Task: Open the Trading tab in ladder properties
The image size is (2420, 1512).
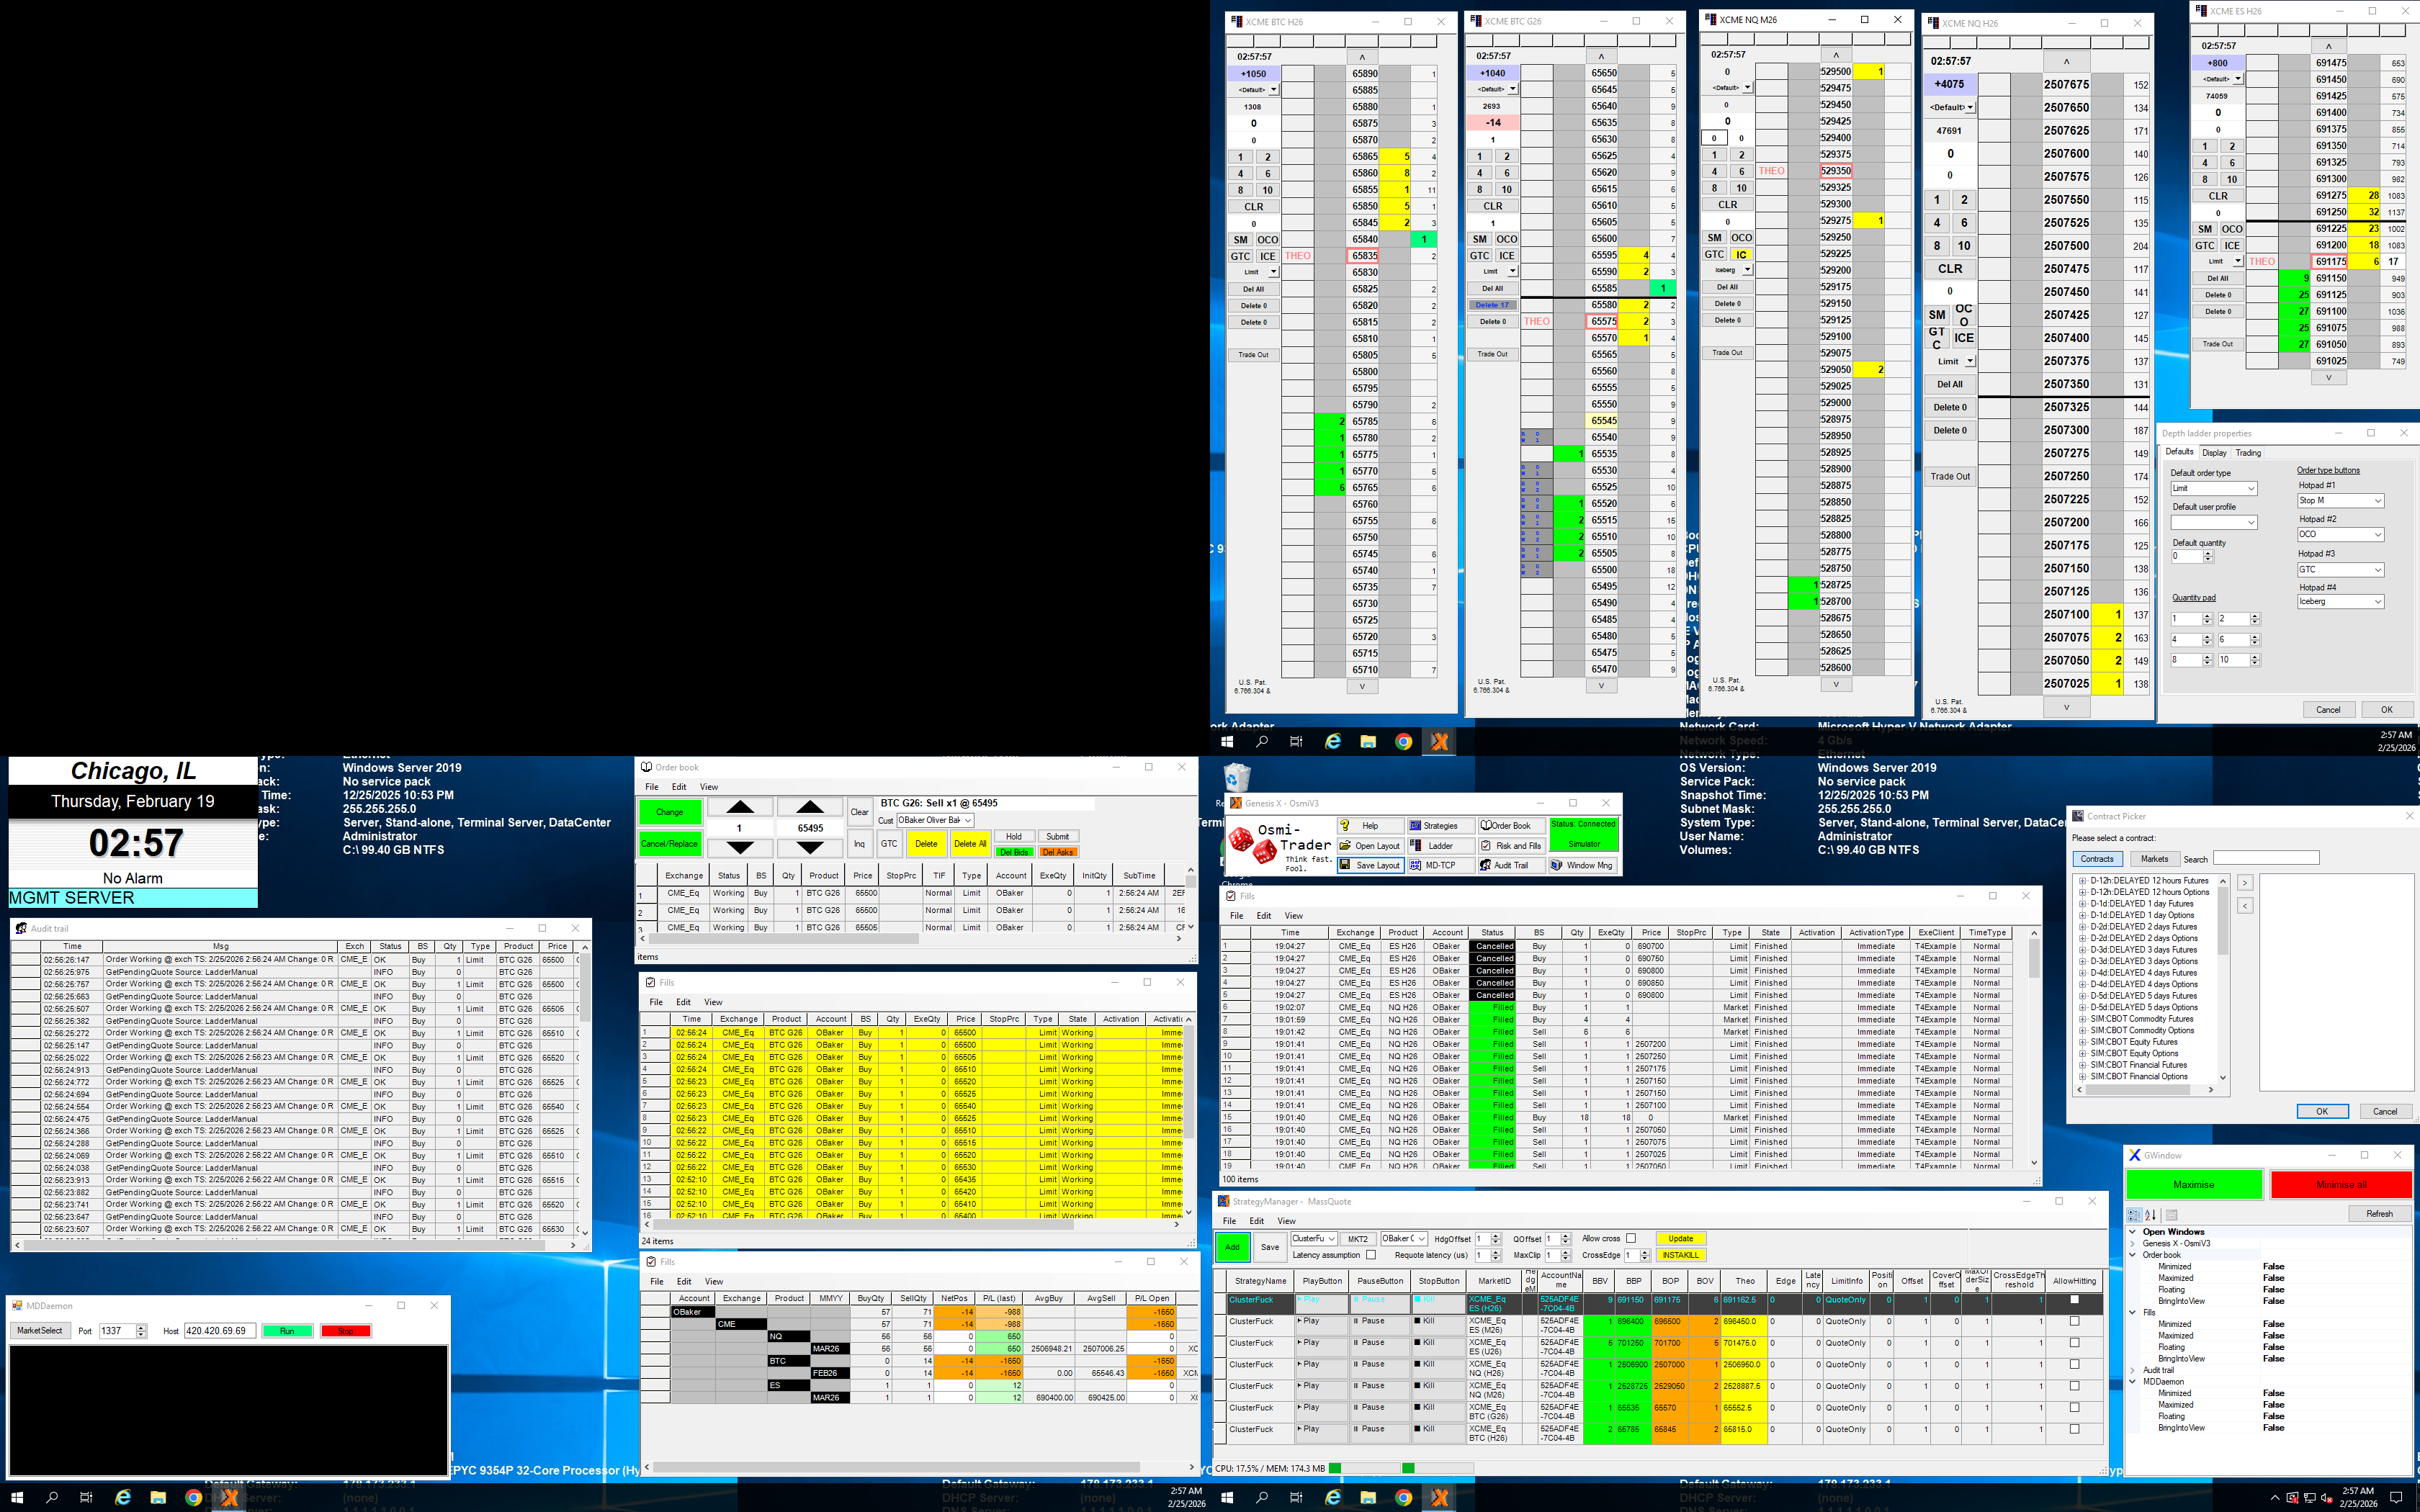Action: tap(2249, 453)
